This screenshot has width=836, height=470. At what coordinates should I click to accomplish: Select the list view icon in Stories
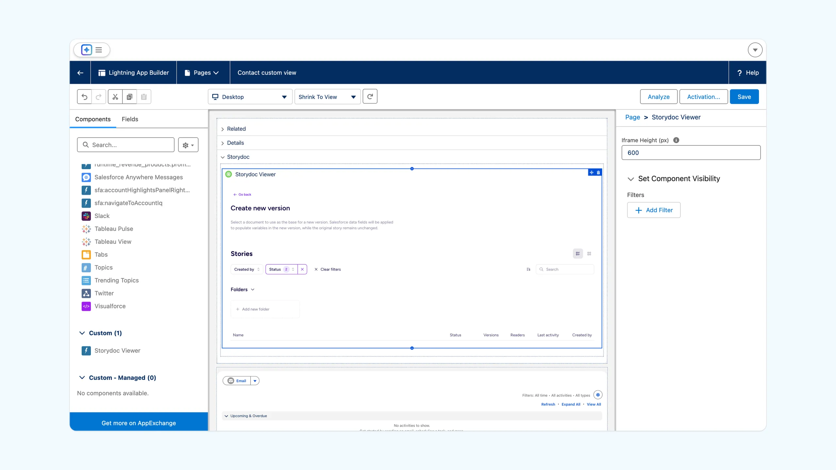[x=578, y=254]
